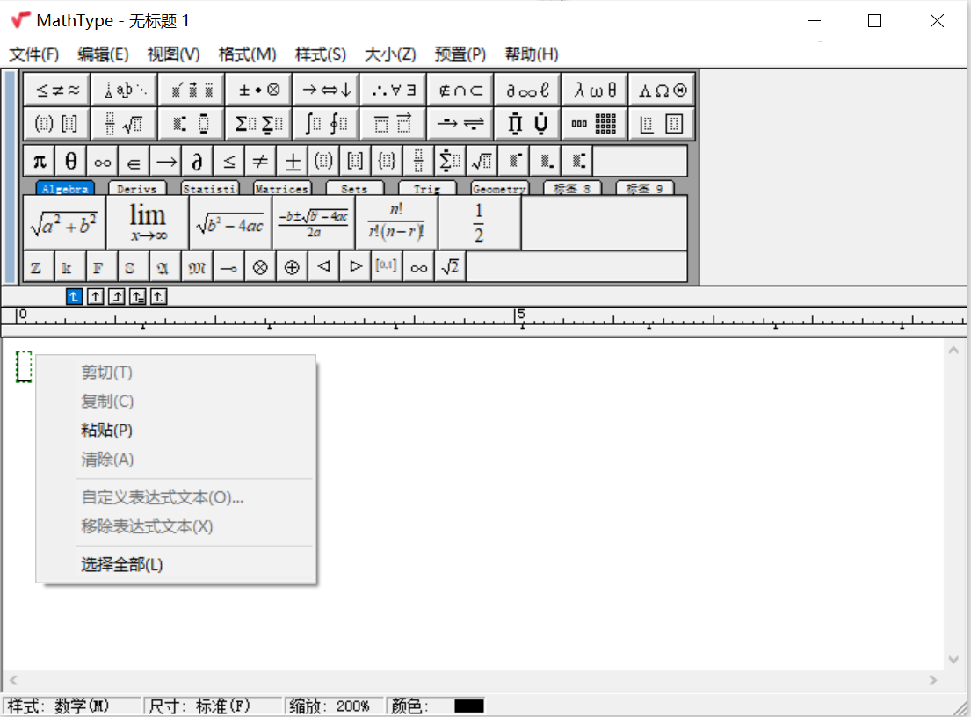The width and height of the screenshot is (971, 717).
Task: Insert the limit x to infinity expression
Action: pos(148,223)
